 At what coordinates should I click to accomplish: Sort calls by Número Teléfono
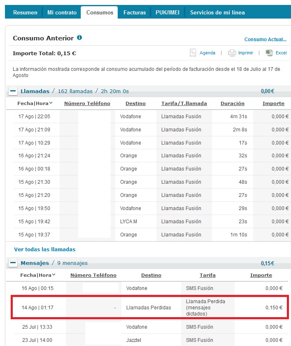pos(87,103)
